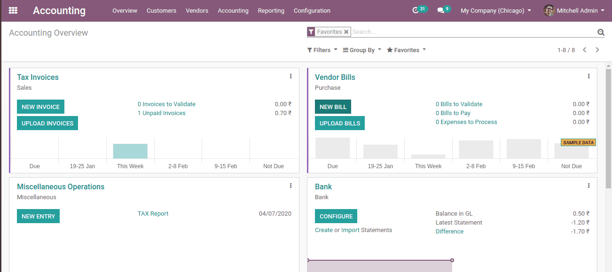Open the Vendor Bills card options menu

pos(588,76)
